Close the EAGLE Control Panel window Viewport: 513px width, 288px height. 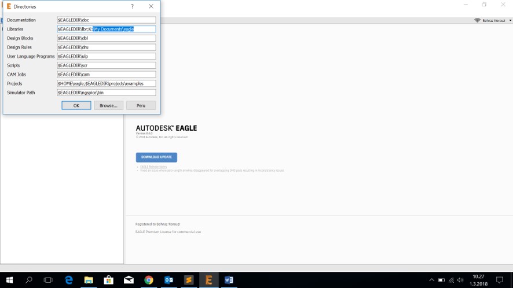coord(503,5)
